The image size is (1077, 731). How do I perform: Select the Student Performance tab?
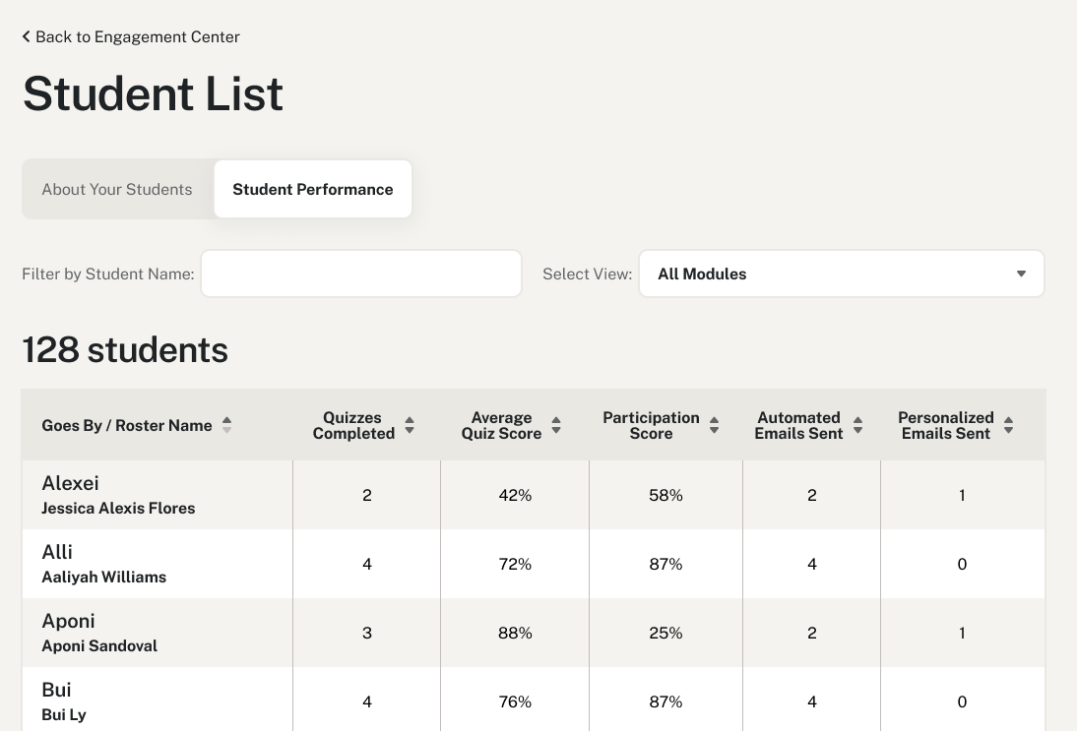coord(312,189)
